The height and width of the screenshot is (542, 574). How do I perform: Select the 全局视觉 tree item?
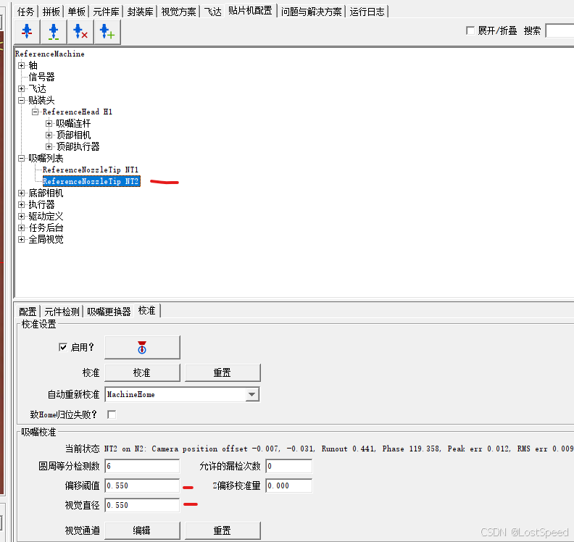point(46,239)
